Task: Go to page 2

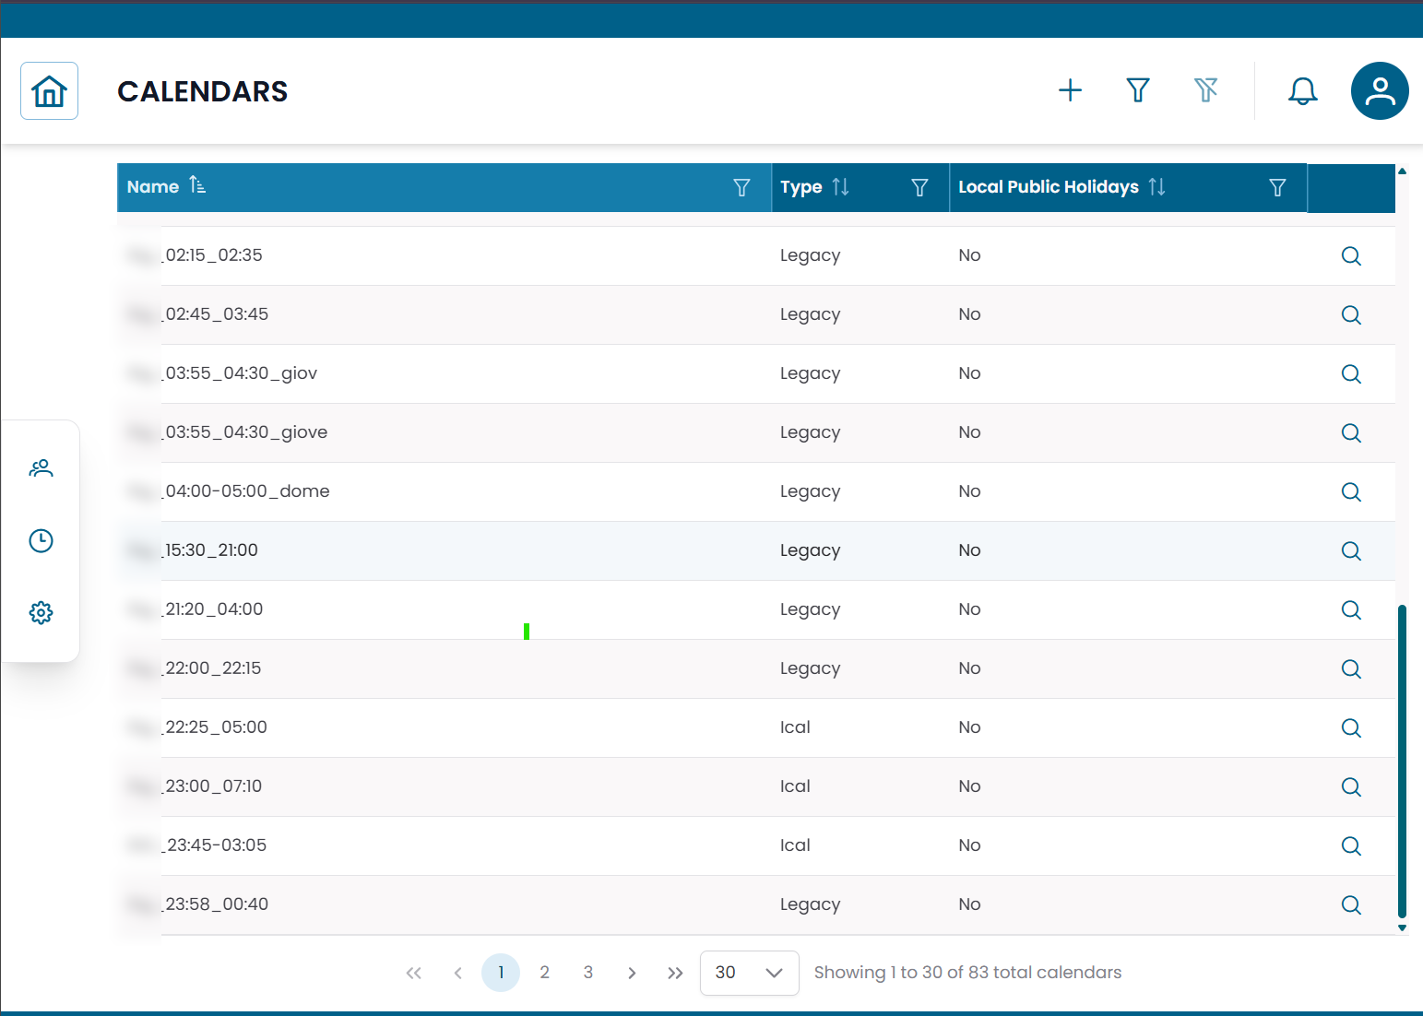Action: pyautogui.click(x=544, y=973)
